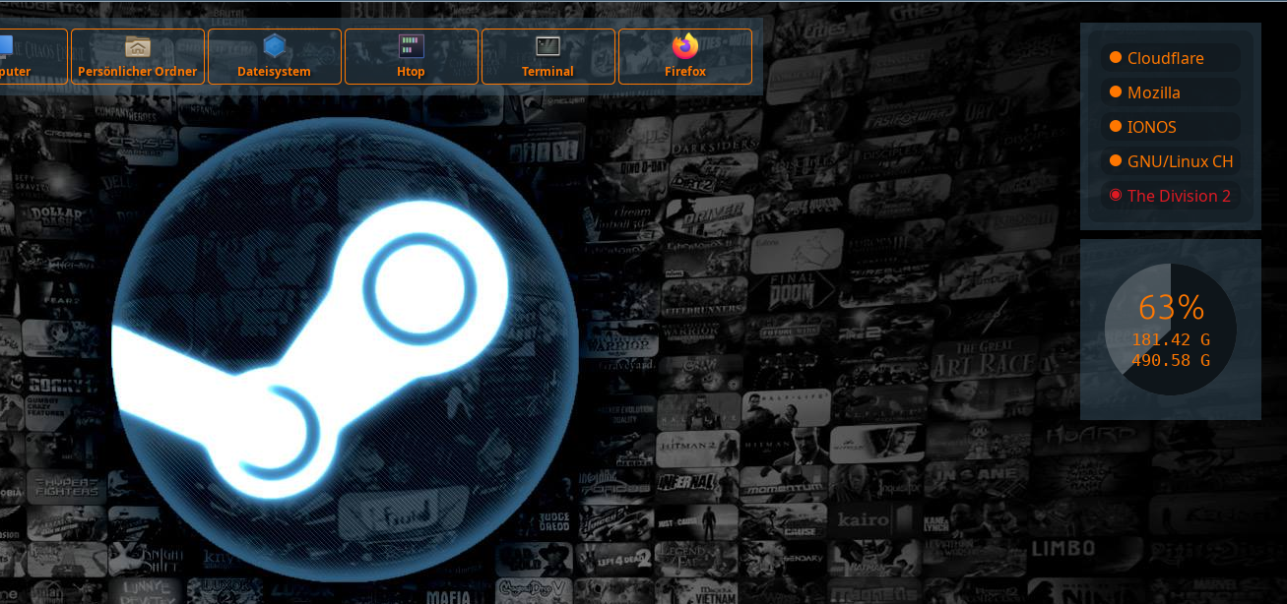This screenshot has height=604, width=1287.
Task: Open the GNU/Linux CH link
Action: click(x=1180, y=161)
